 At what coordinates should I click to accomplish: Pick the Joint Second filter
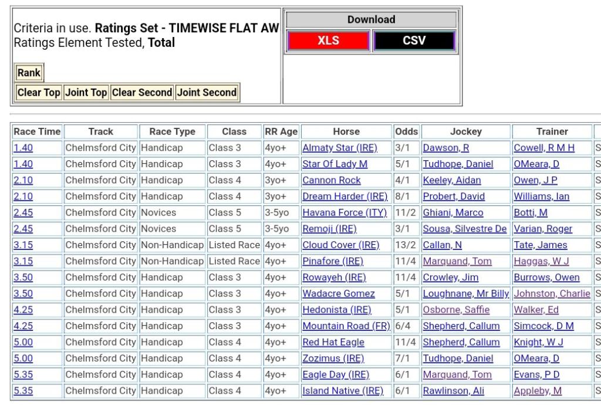pos(207,92)
